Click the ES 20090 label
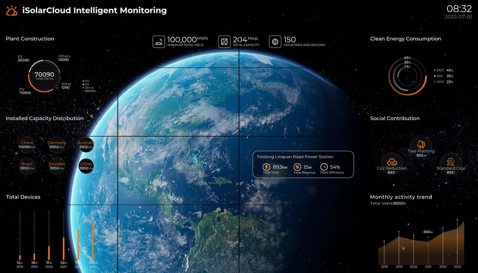 (23, 58)
